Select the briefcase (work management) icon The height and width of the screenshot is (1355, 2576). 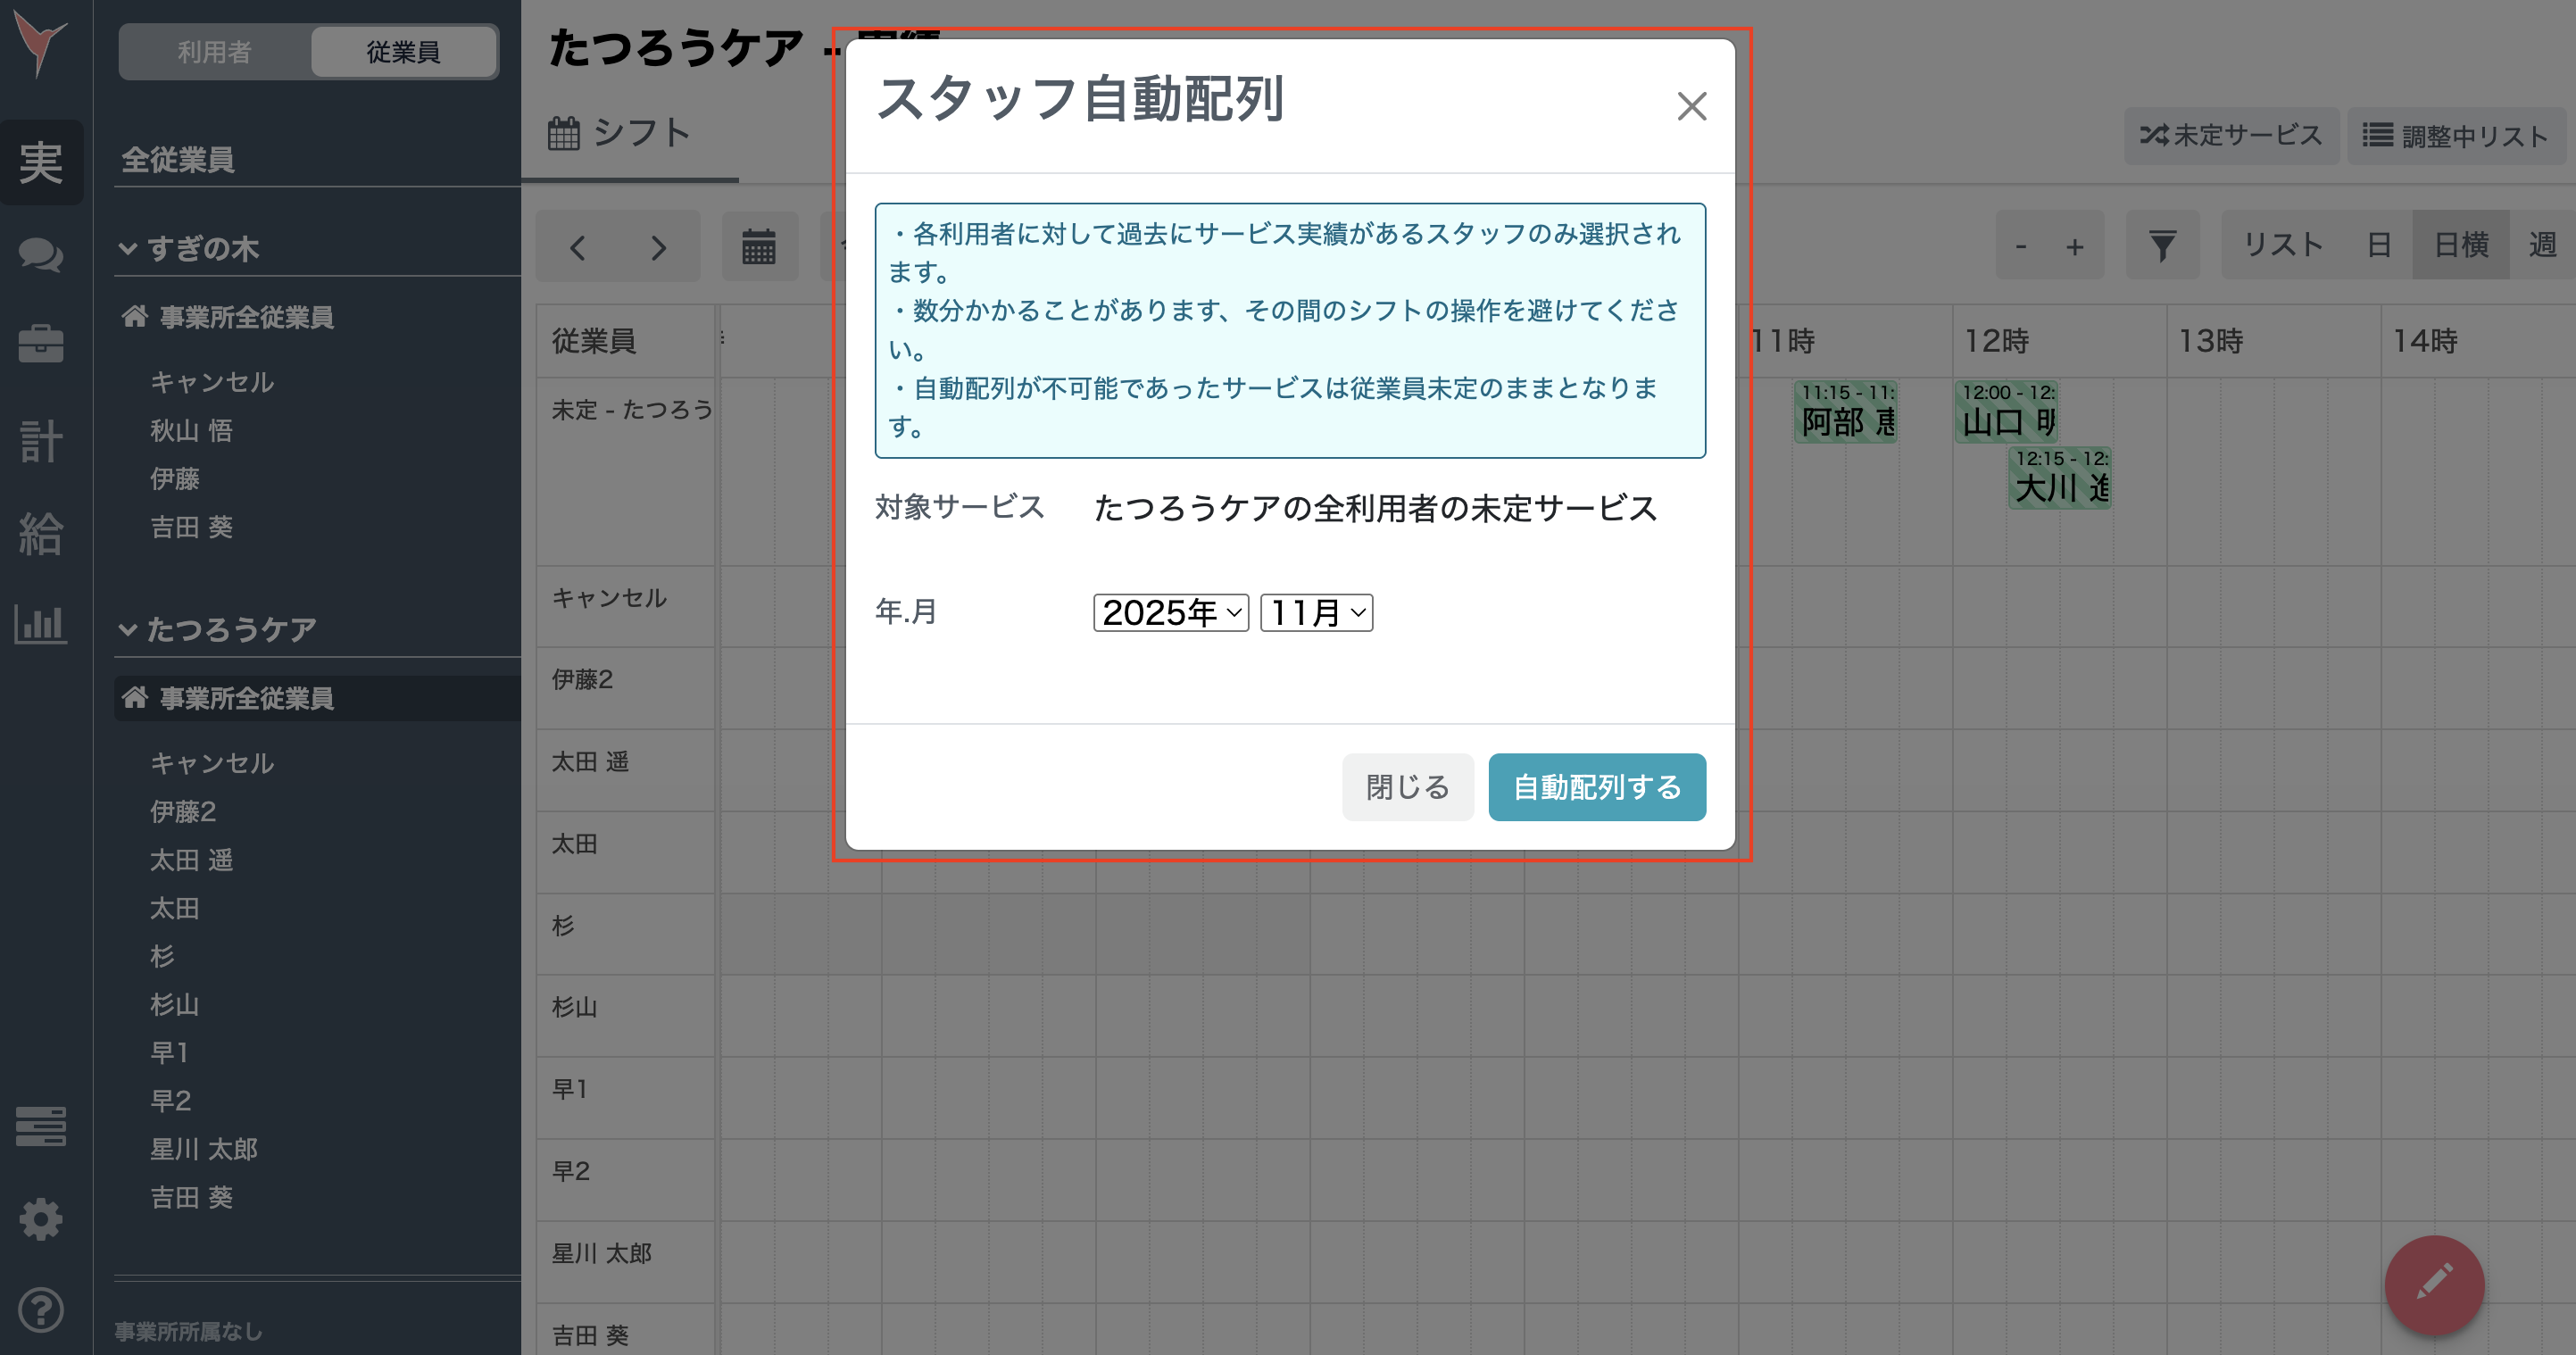click(42, 344)
